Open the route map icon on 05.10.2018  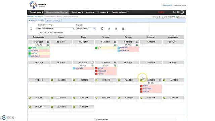[137, 42]
